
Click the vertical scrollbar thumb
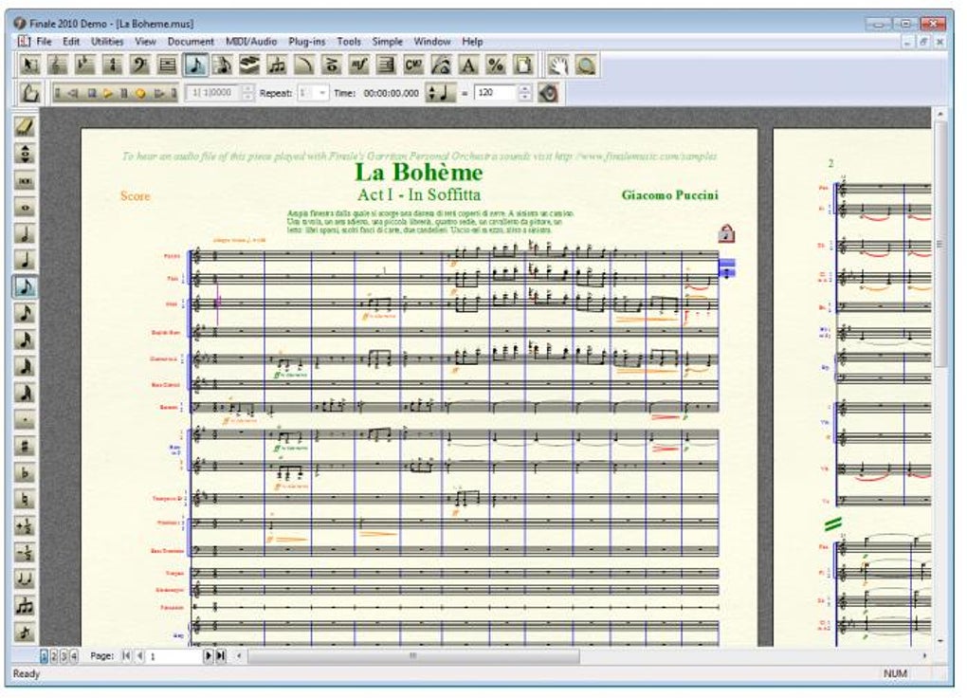tap(940, 244)
